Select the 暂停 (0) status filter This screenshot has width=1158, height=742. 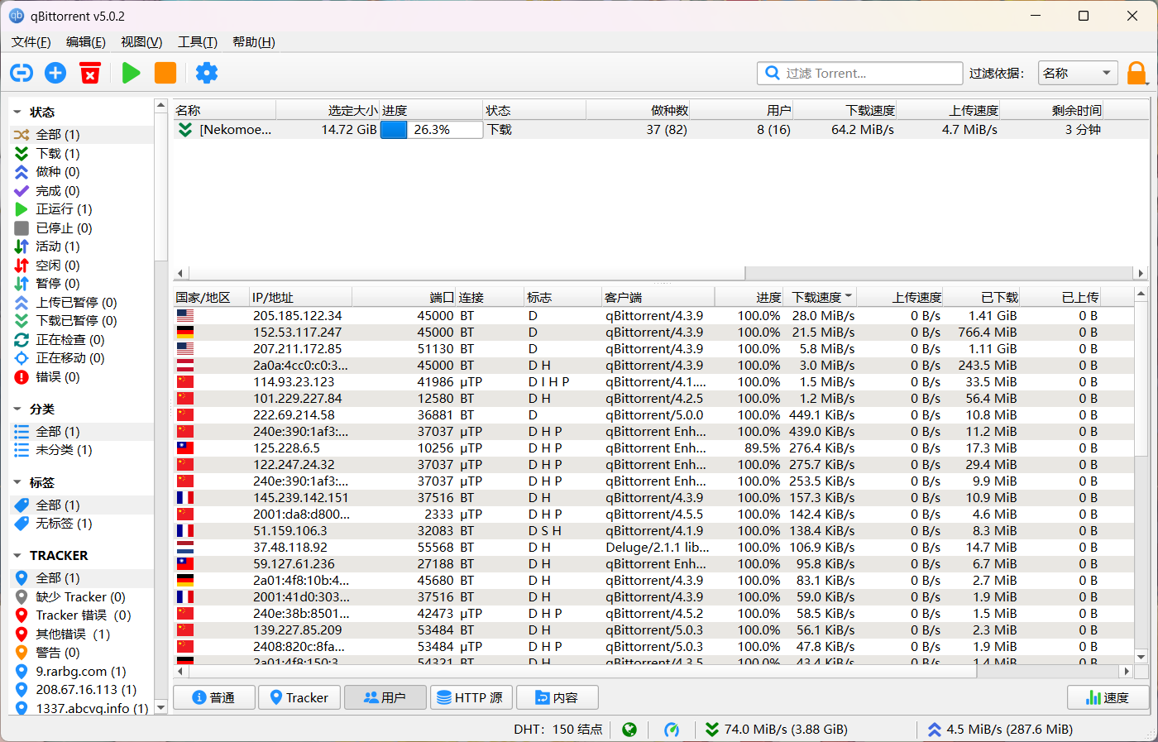(x=83, y=284)
